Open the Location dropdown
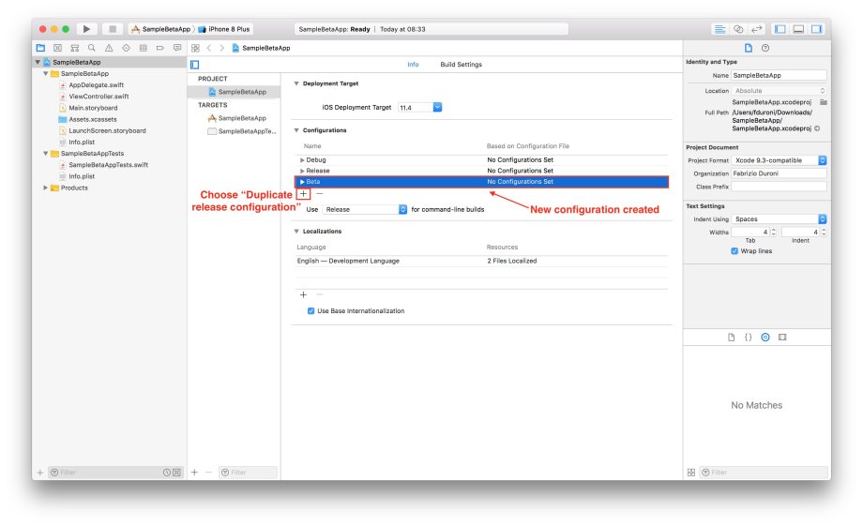Viewport: 863px width, 526px height. (779, 91)
